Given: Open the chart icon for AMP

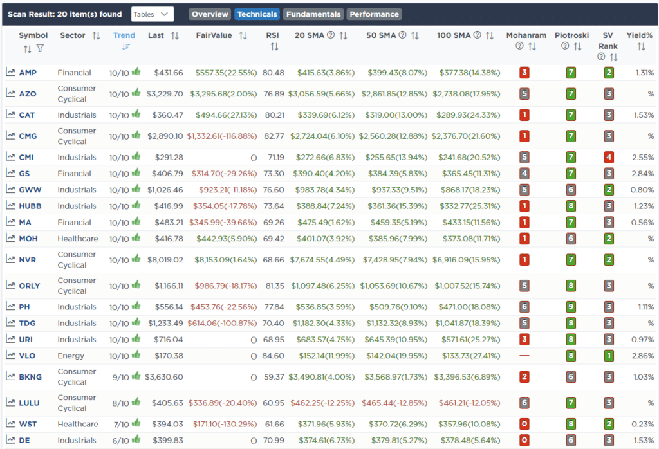Looking at the screenshot, I should [x=10, y=72].
